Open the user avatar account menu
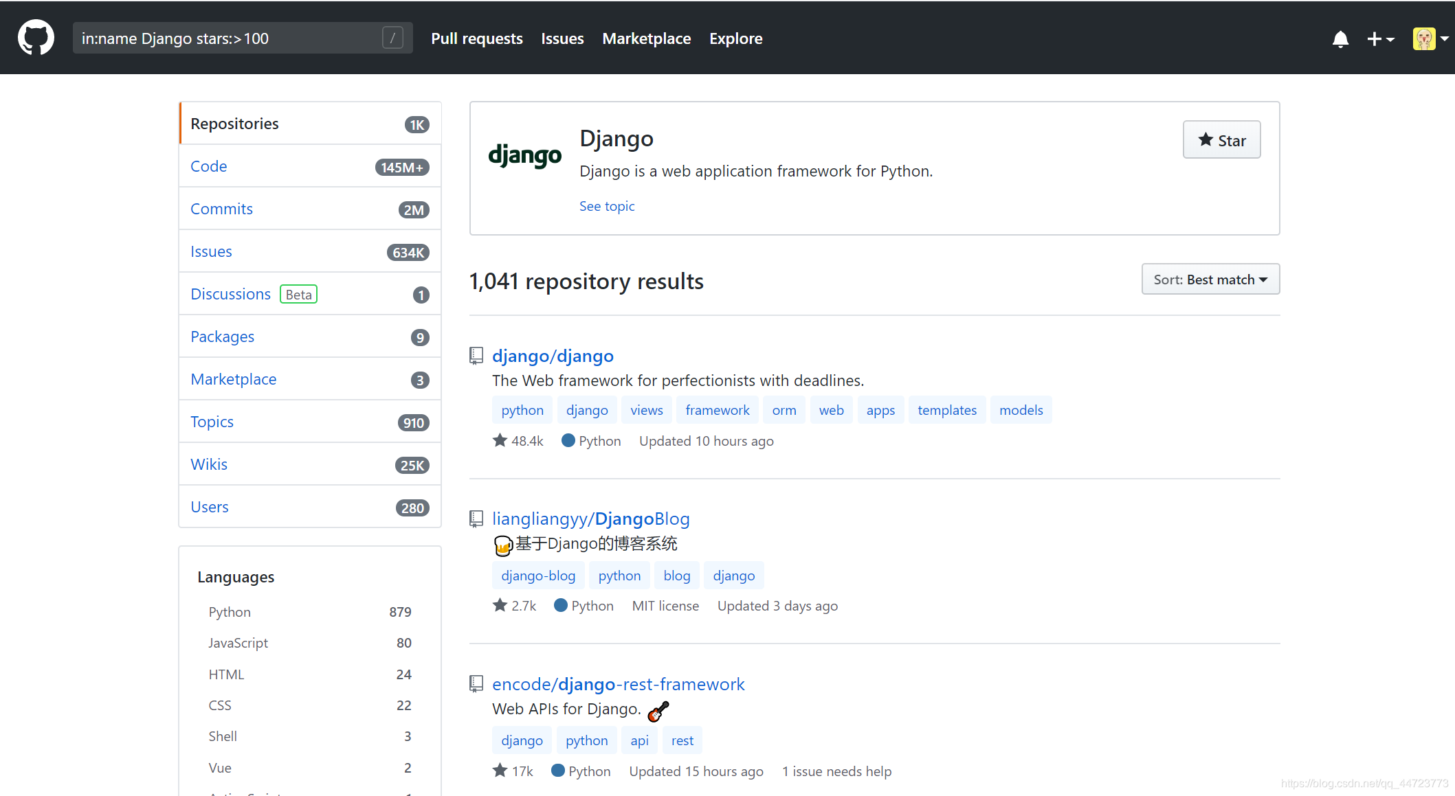1455x796 pixels. pyautogui.click(x=1430, y=38)
